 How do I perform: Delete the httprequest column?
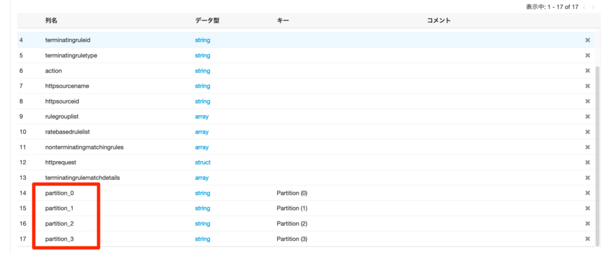pos(588,162)
